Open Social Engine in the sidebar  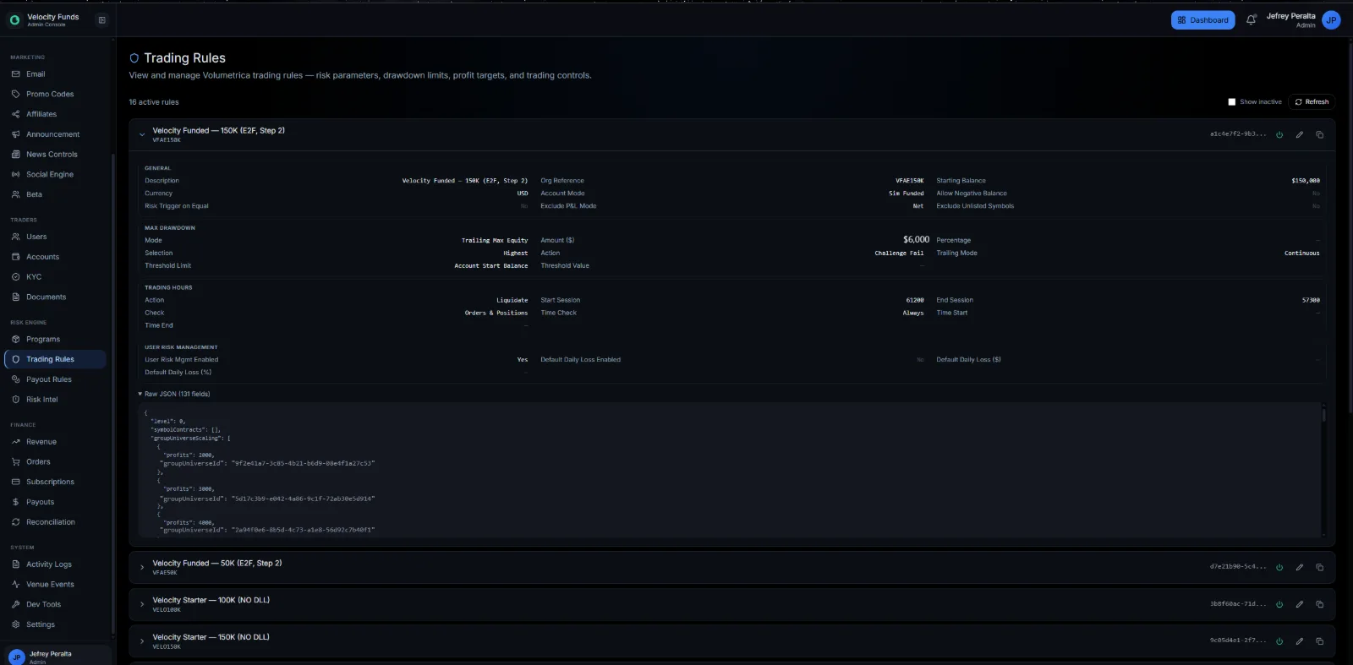55,174
